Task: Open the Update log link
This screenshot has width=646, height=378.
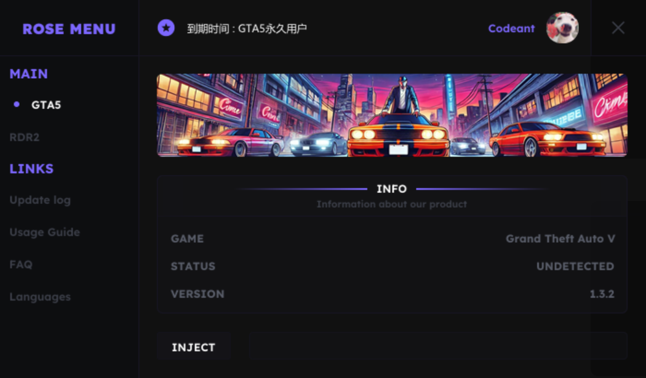Action: 40,200
